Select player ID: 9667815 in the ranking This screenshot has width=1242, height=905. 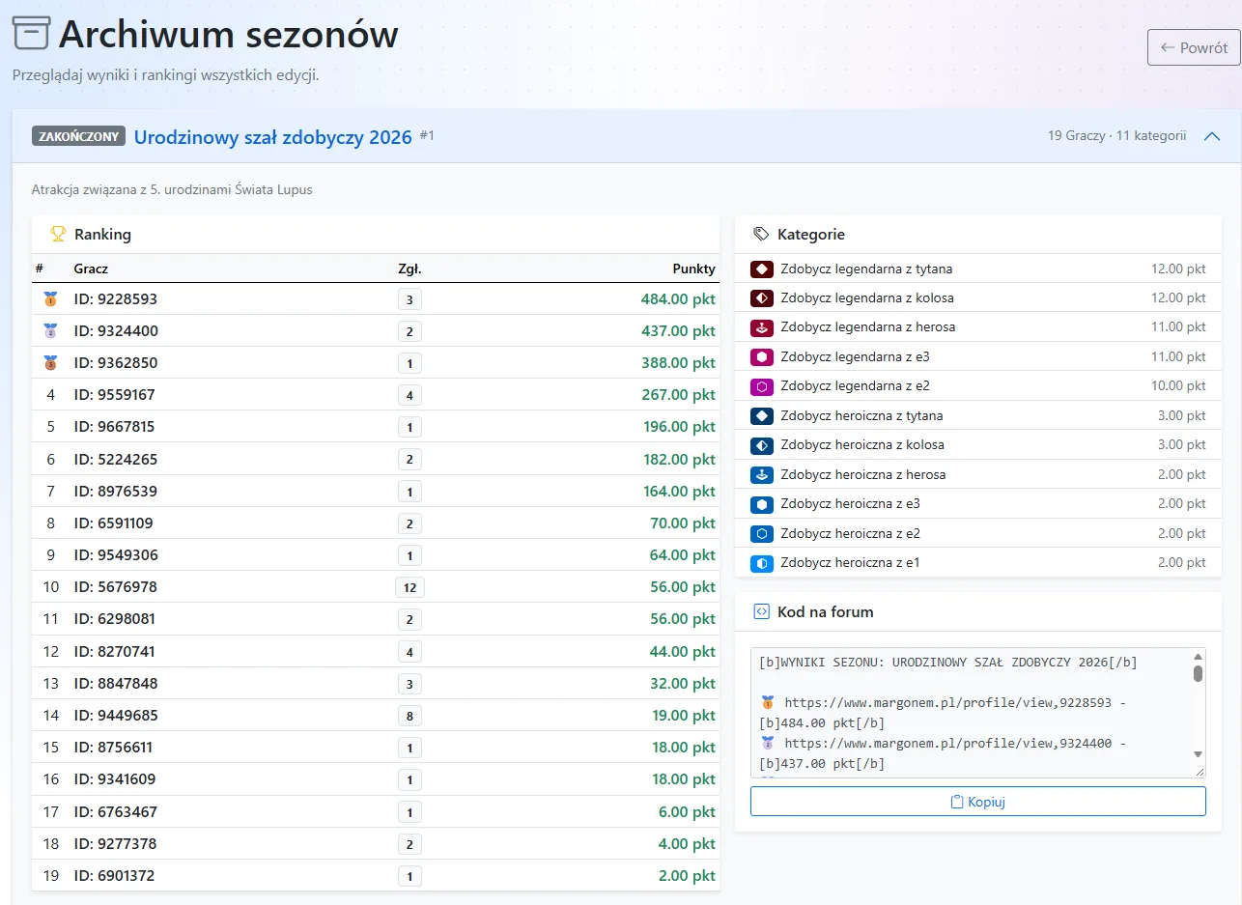(x=115, y=427)
